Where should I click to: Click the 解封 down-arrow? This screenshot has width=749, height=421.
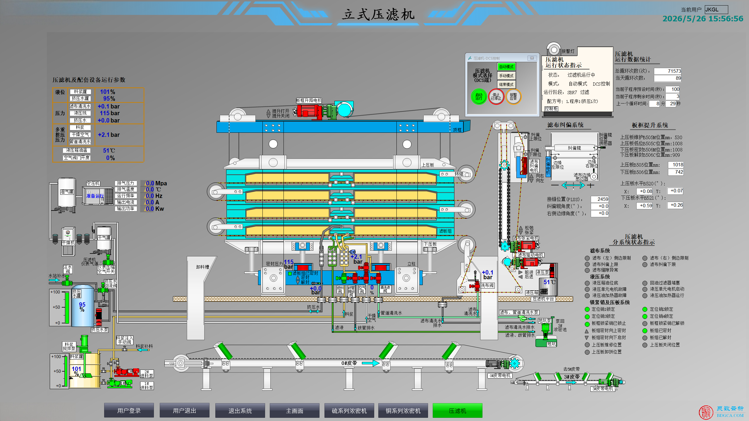298,282
